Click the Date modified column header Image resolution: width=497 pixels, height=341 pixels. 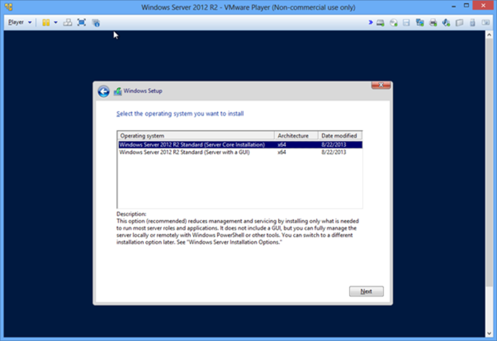pyautogui.click(x=340, y=136)
